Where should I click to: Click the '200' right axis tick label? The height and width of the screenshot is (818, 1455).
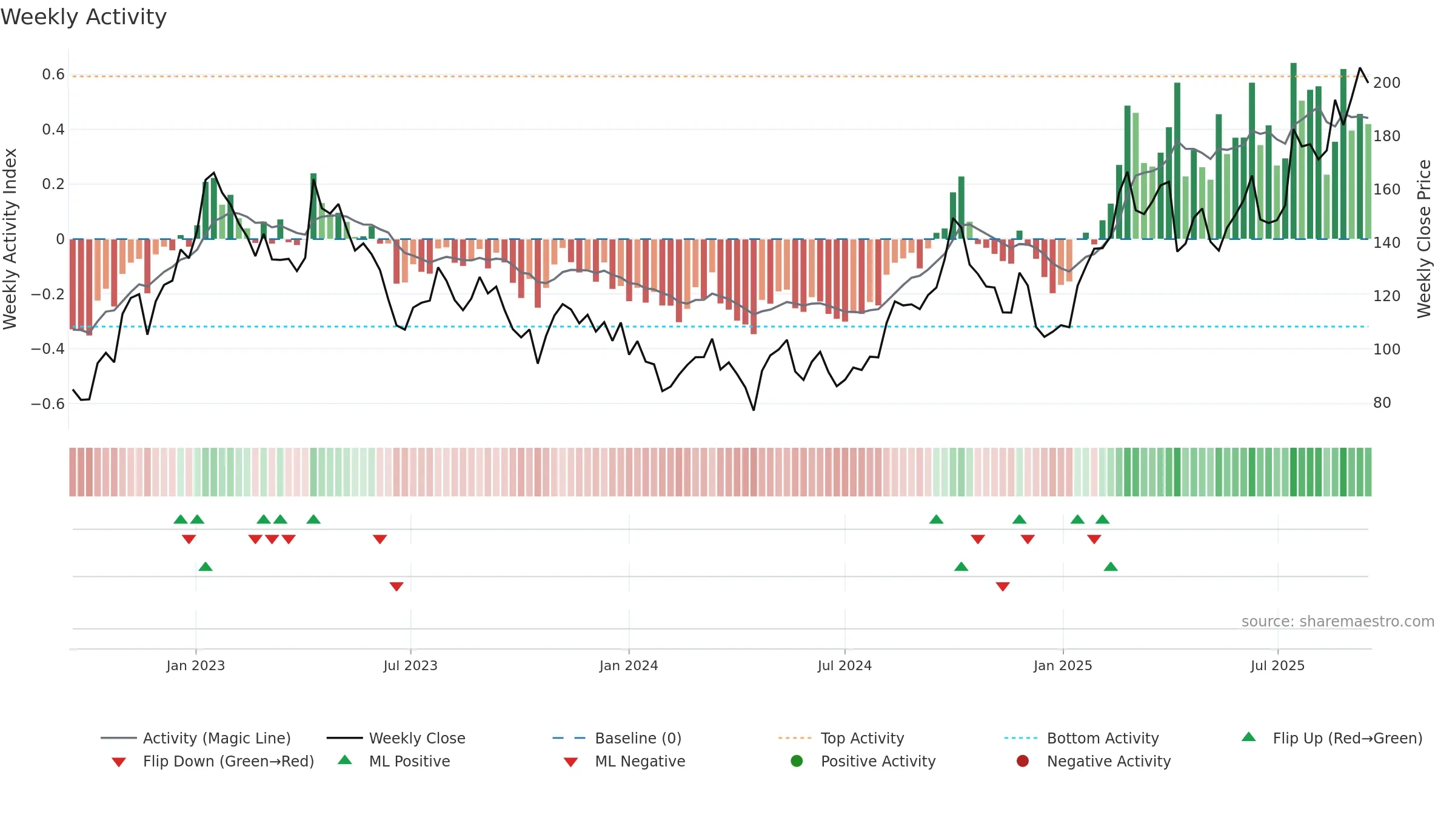tap(1387, 82)
